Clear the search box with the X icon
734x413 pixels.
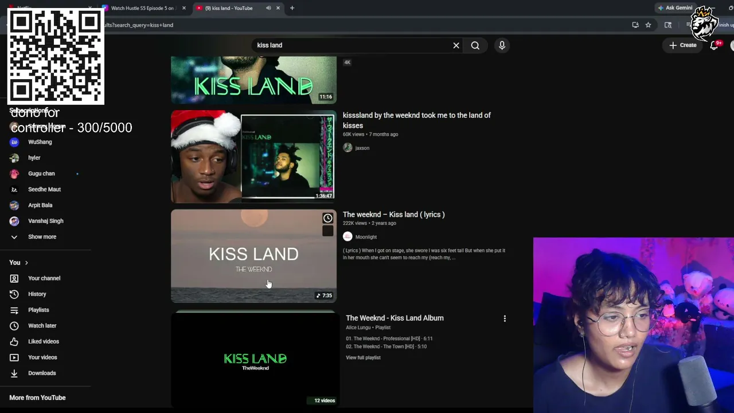pos(456,45)
